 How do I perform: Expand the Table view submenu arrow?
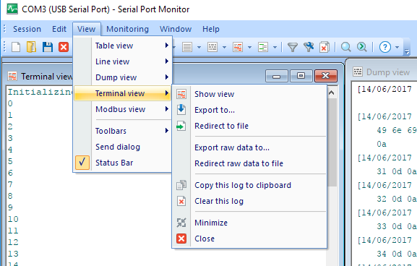[167, 46]
